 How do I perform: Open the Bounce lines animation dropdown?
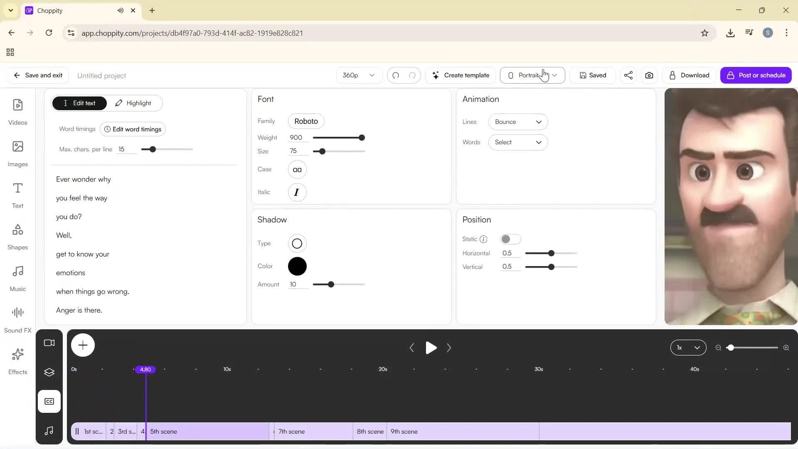518,122
